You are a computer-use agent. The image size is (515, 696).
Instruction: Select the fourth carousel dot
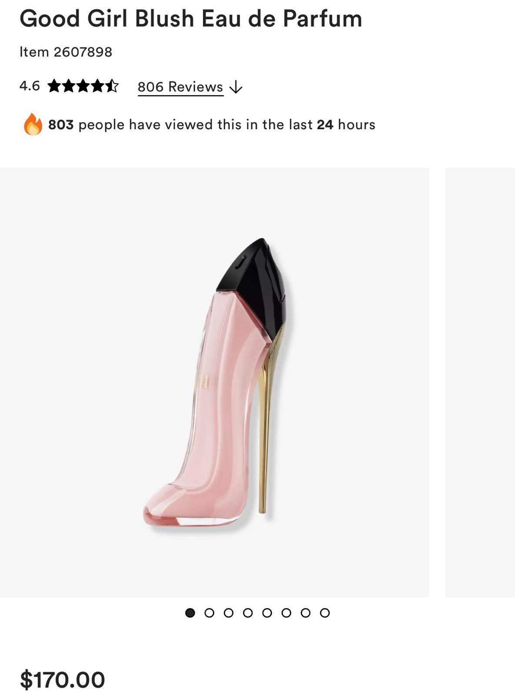point(248,613)
